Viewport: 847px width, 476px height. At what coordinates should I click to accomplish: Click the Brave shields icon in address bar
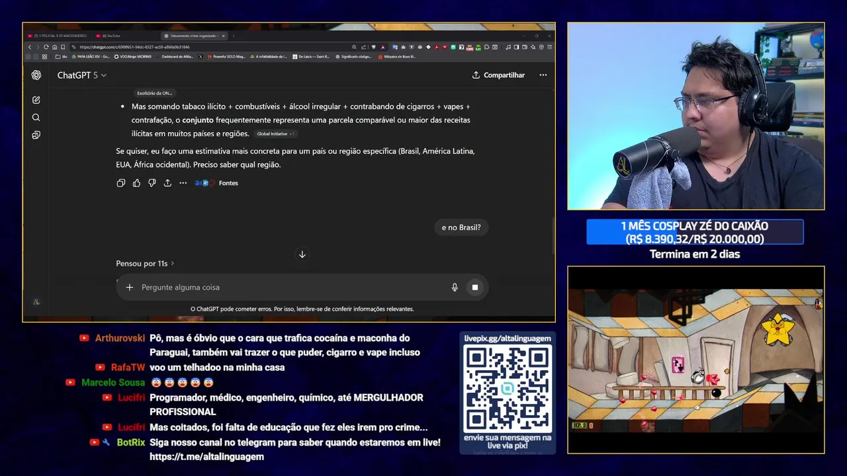pos(373,47)
